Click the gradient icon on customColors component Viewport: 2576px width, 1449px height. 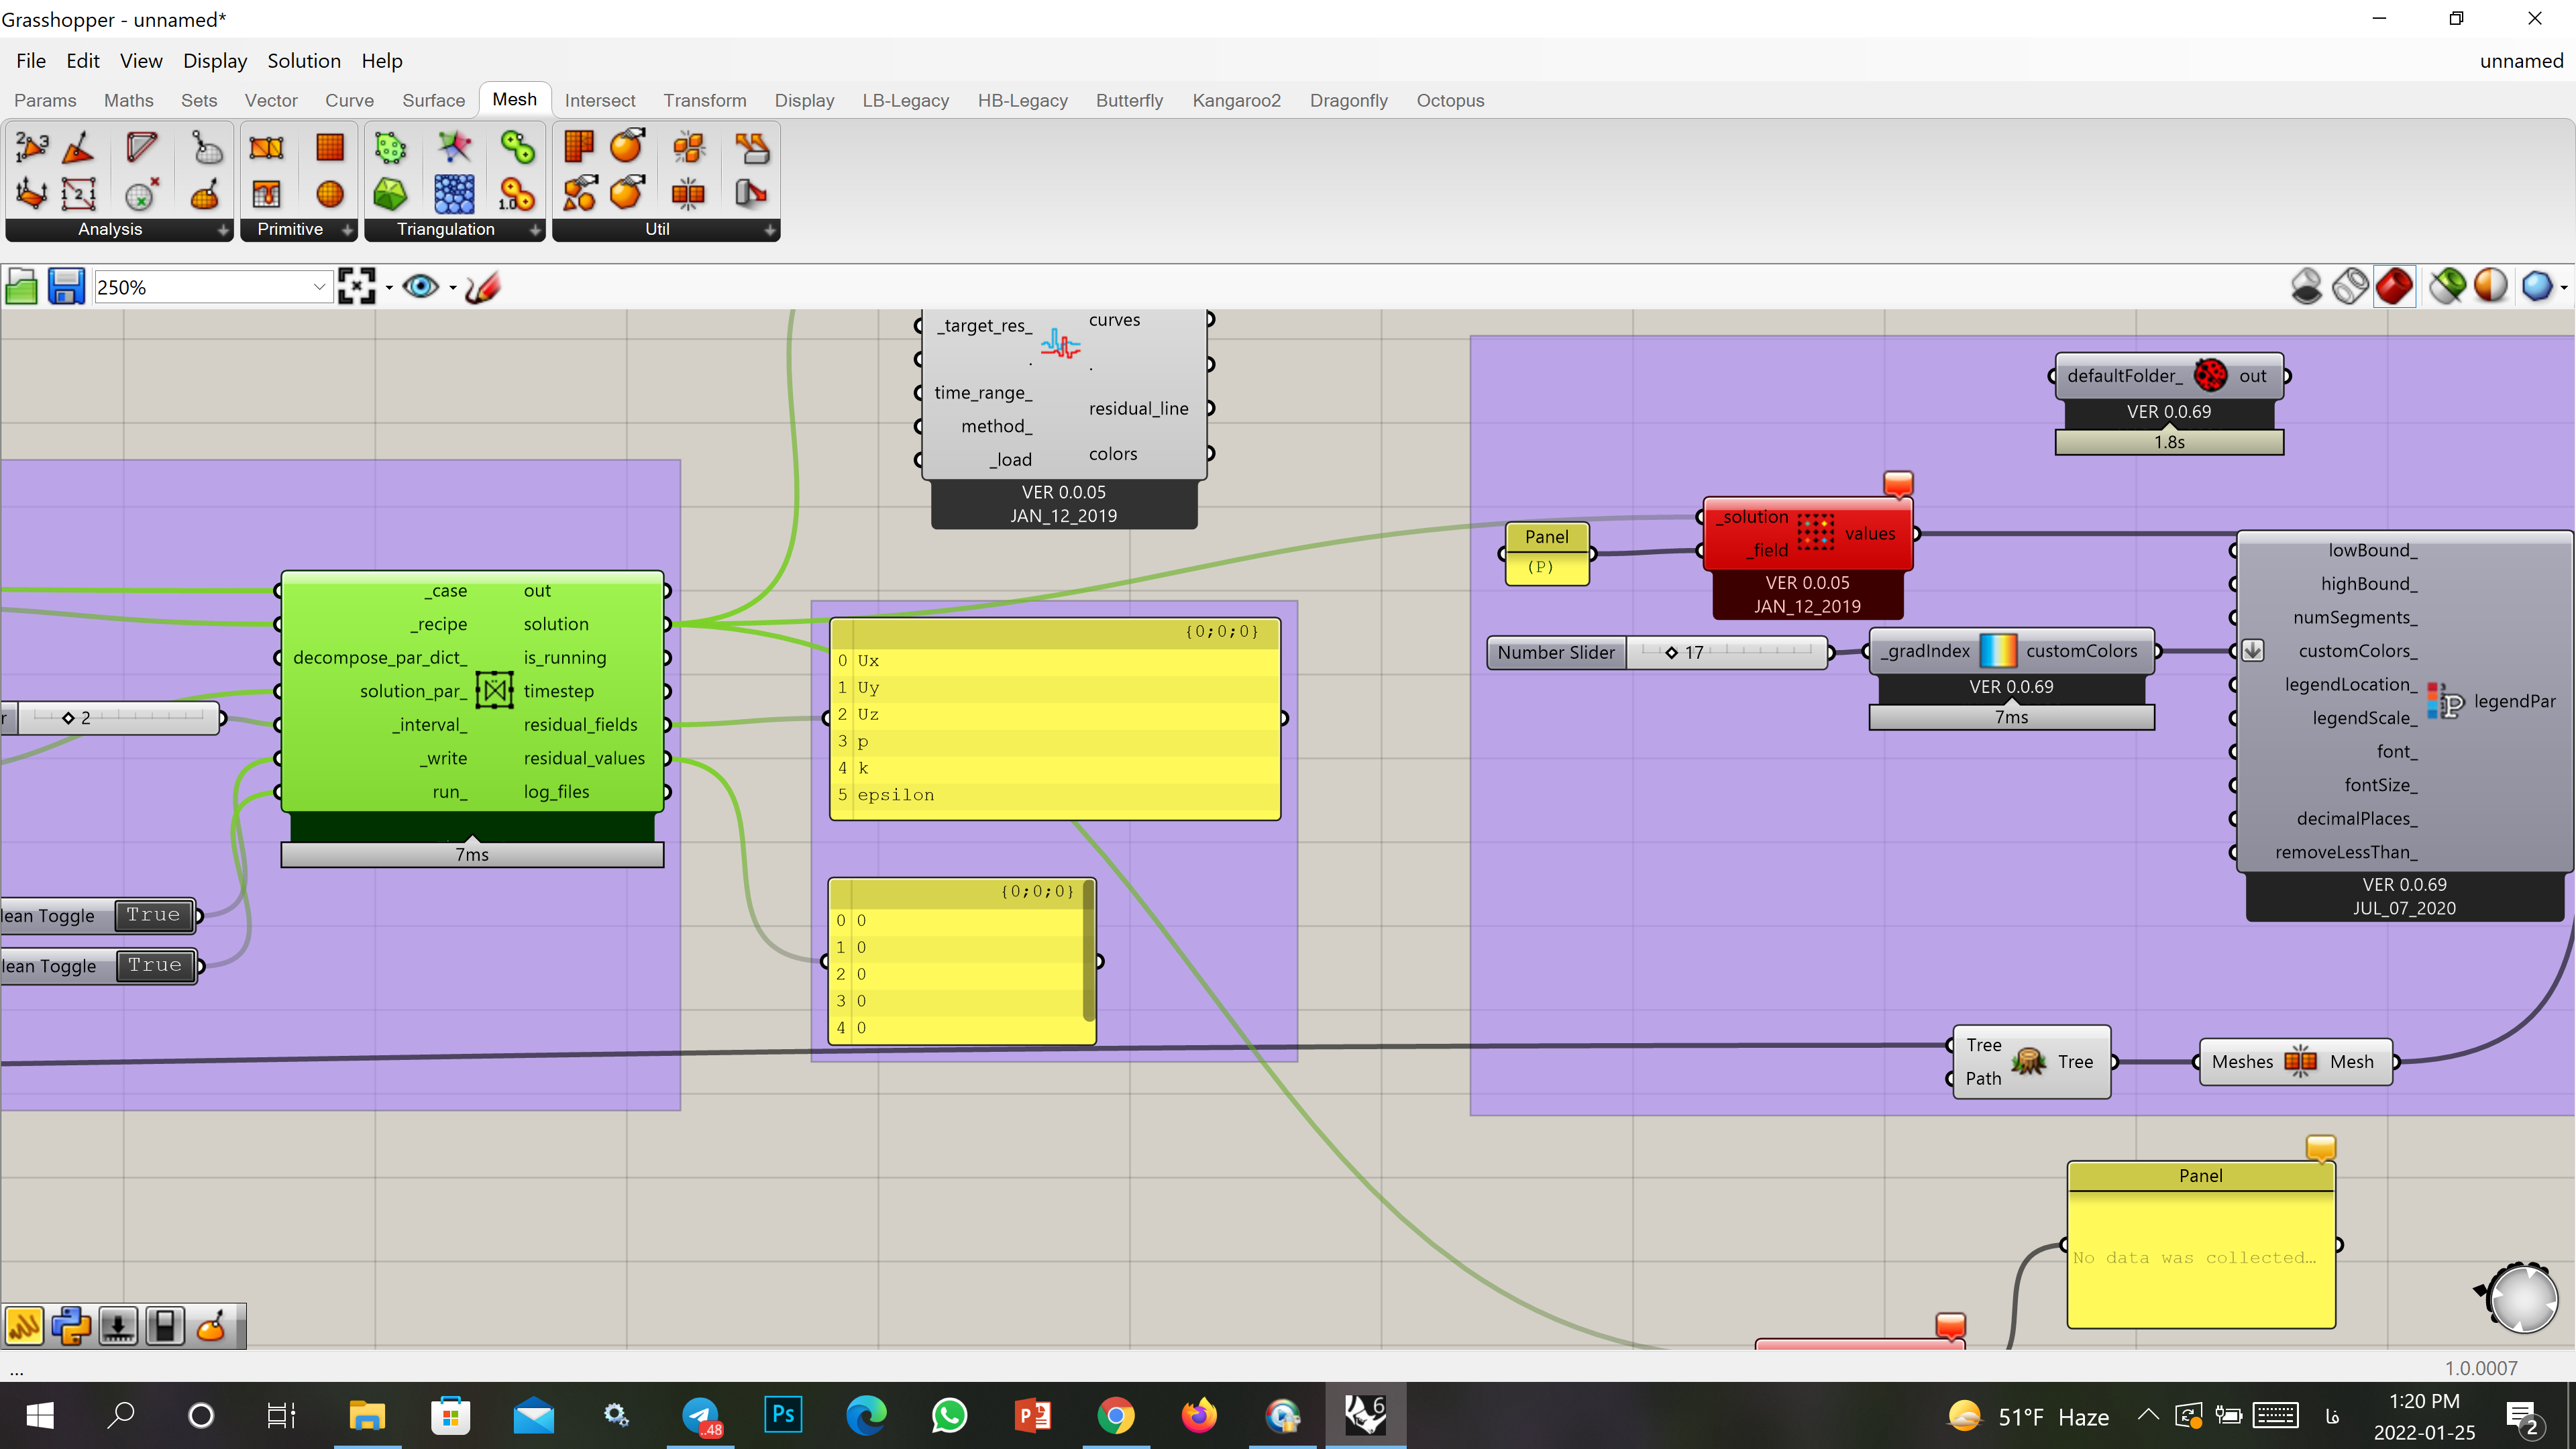(1998, 651)
